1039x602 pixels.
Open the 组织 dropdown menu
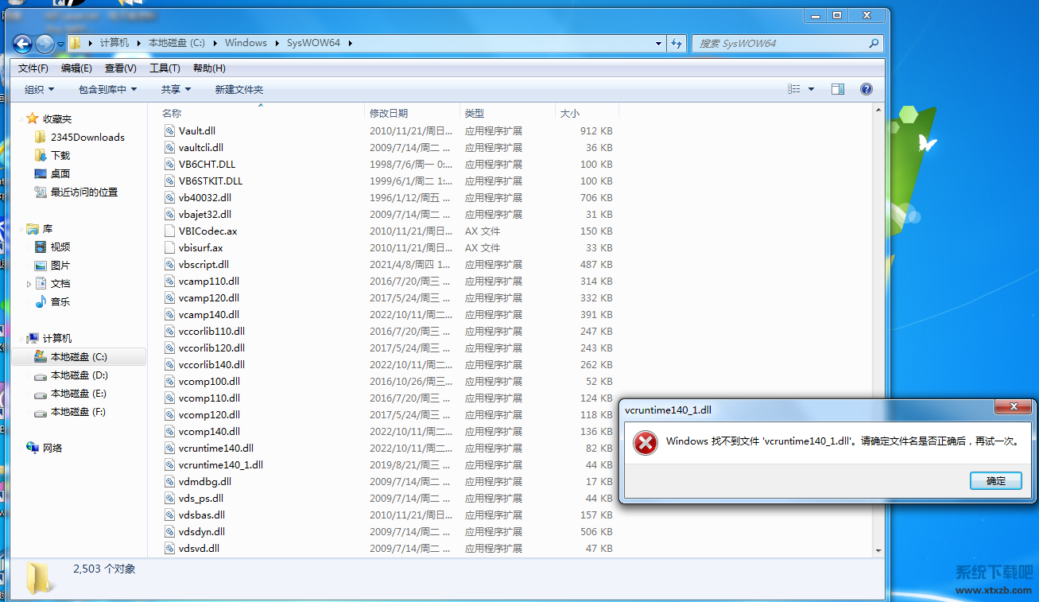(x=39, y=90)
